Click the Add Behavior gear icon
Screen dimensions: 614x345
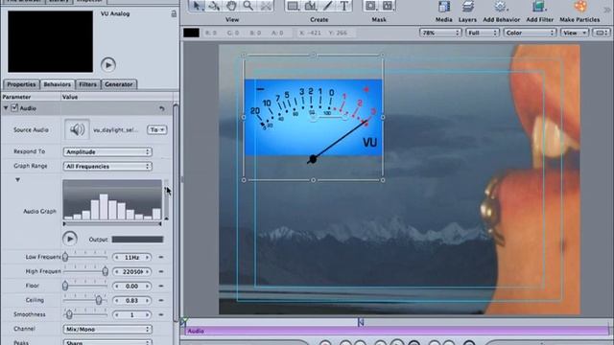pos(501,7)
